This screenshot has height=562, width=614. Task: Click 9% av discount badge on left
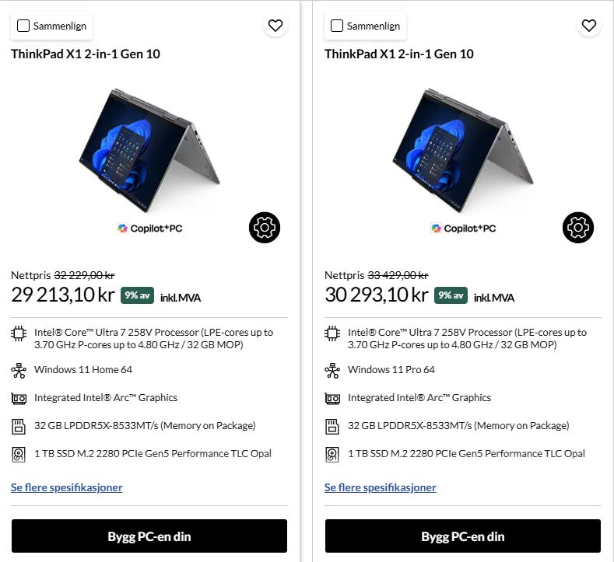click(x=137, y=295)
